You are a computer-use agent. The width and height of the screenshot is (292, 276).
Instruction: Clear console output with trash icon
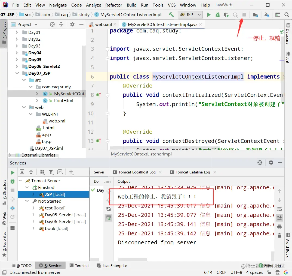click(x=279, y=236)
